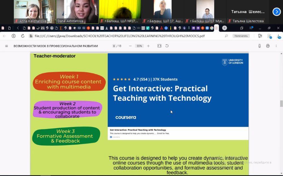
Task: Switch to the orange letter E tab
Action: (x=61, y=28)
